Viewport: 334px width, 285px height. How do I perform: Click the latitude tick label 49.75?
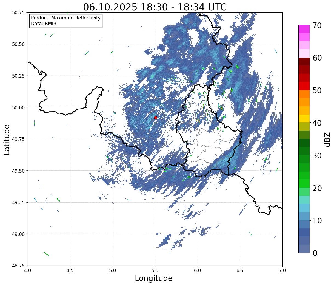(18, 139)
